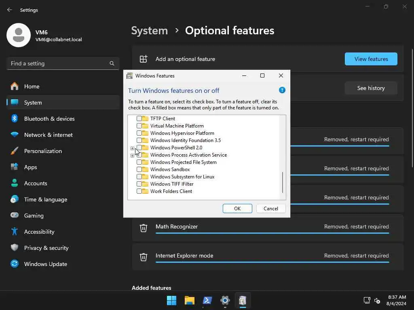Image resolution: width=414 pixels, height=310 pixels.
Task: Select the Windows Subsystem for Linux label
Action: click(x=182, y=177)
